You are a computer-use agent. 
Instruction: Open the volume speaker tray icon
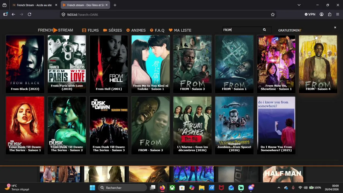pyautogui.click(x=306, y=188)
